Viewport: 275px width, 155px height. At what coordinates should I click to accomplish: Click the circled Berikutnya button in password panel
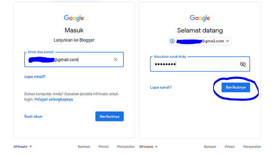tap(236, 87)
